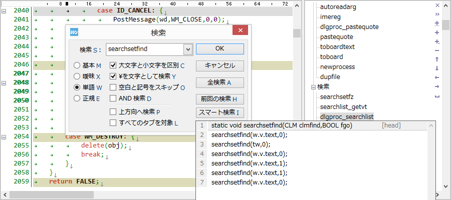Click the Wz app icon in dialog title
Viewport: 451px width, 200px height.
[74, 32]
